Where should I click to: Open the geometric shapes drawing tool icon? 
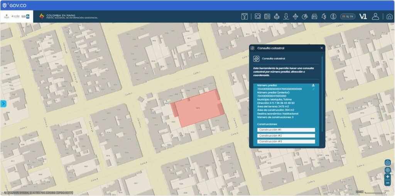point(305,17)
